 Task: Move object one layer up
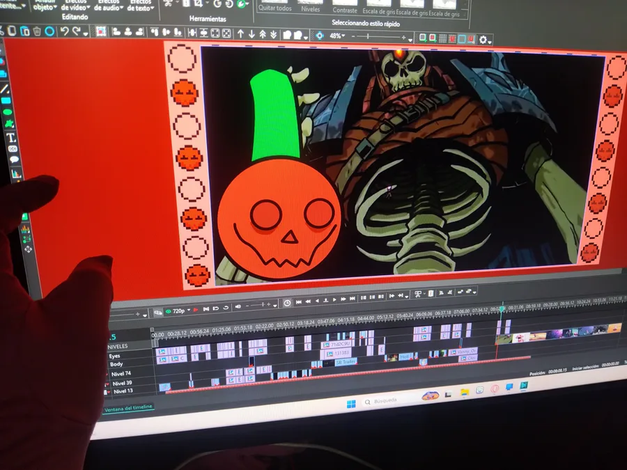pyautogui.click(x=241, y=34)
